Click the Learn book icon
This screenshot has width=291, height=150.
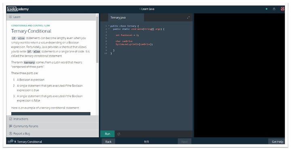point(11,17)
